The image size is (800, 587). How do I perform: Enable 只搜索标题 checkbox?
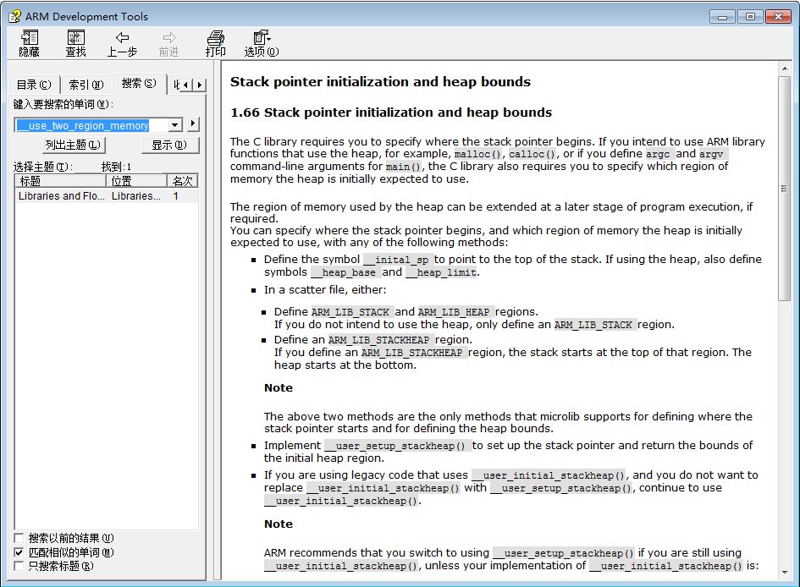(x=19, y=566)
